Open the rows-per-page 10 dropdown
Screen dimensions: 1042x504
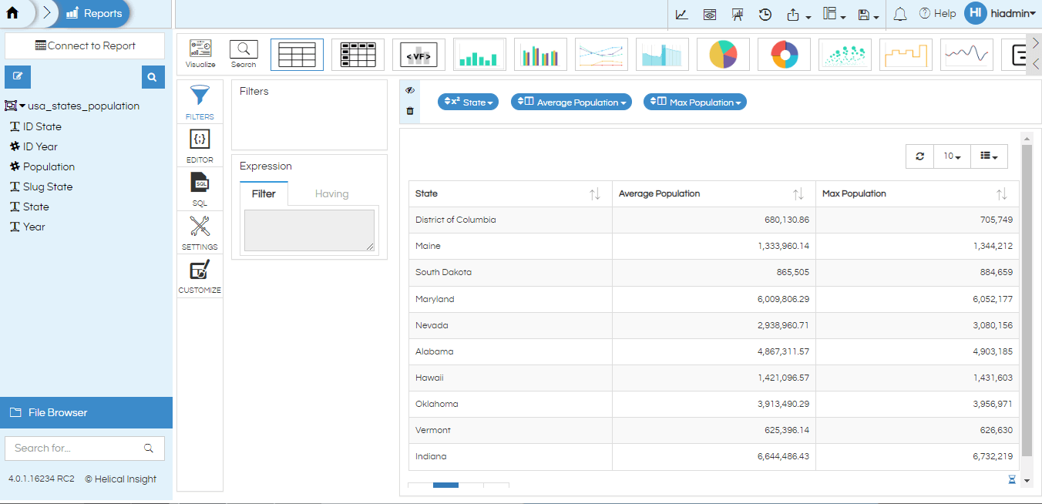(x=952, y=156)
